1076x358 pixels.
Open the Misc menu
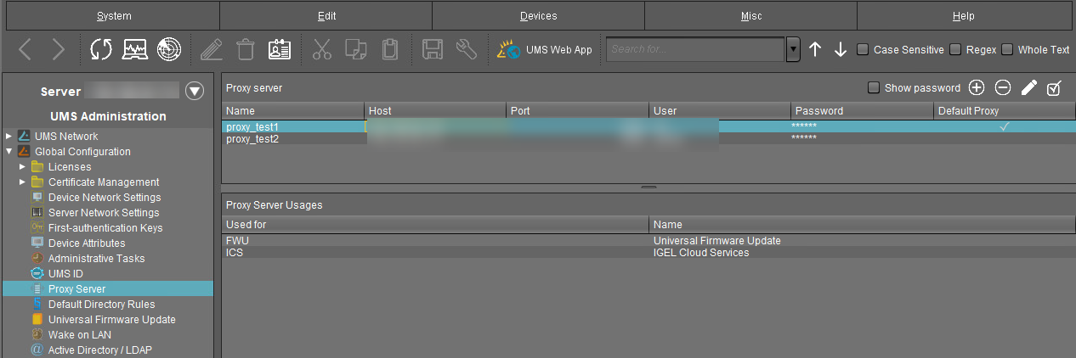[x=750, y=16]
